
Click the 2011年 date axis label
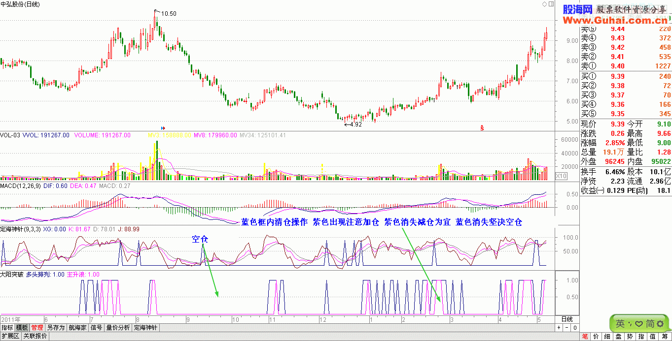pos(10,319)
